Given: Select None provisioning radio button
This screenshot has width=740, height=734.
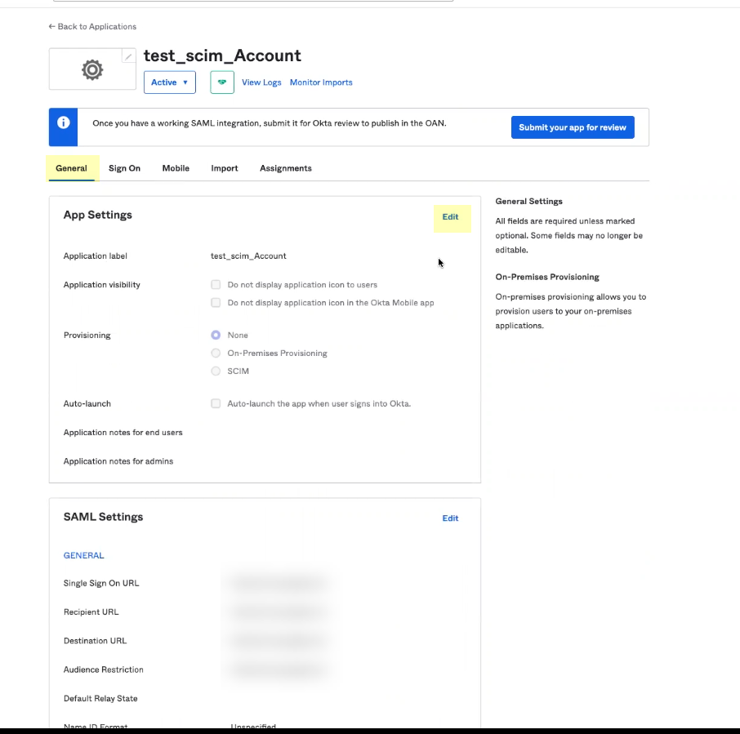Looking at the screenshot, I should [x=216, y=335].
